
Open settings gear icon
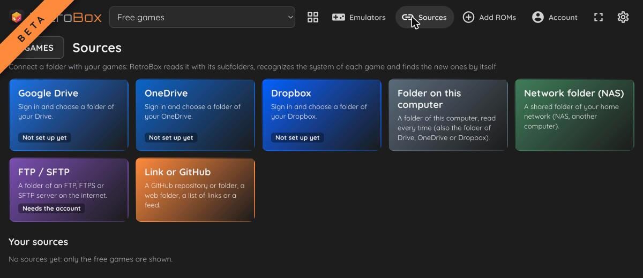coord(623,17)
